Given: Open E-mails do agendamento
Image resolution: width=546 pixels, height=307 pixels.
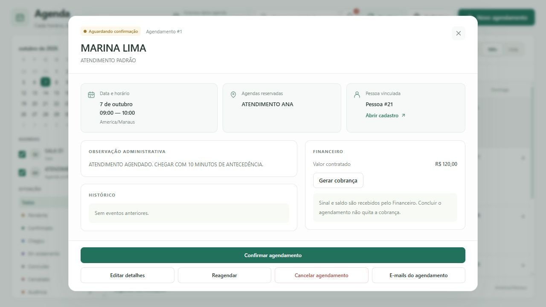Looking at the screenshot, I should (418, 275).
